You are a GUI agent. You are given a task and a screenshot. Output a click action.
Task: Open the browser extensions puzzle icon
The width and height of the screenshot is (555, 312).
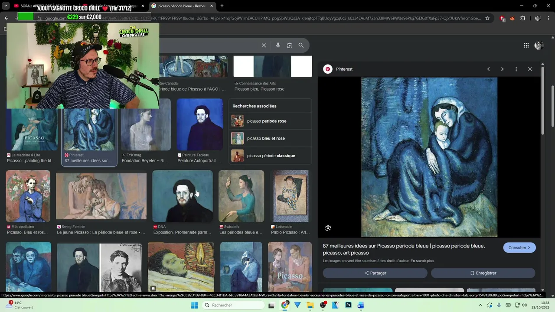pyautogui.click(x=522, y=18)
